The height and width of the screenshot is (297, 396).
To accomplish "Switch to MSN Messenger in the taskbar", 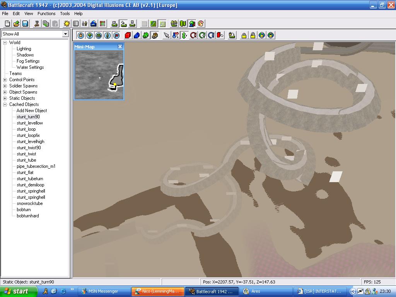I will (104, 292).
